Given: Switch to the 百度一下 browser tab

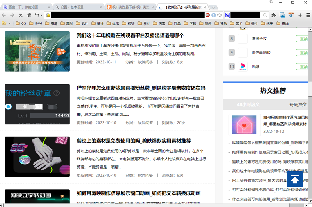Looking at the screenshot, I should (x=27, y=7).
